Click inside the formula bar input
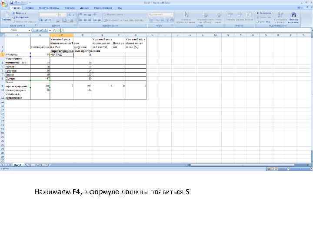Image resolution: width=313 pixels, height=235 pixels. [x=180, y=30]
